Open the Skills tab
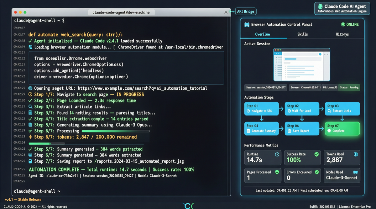376x209 pixels. click(302, 34)
